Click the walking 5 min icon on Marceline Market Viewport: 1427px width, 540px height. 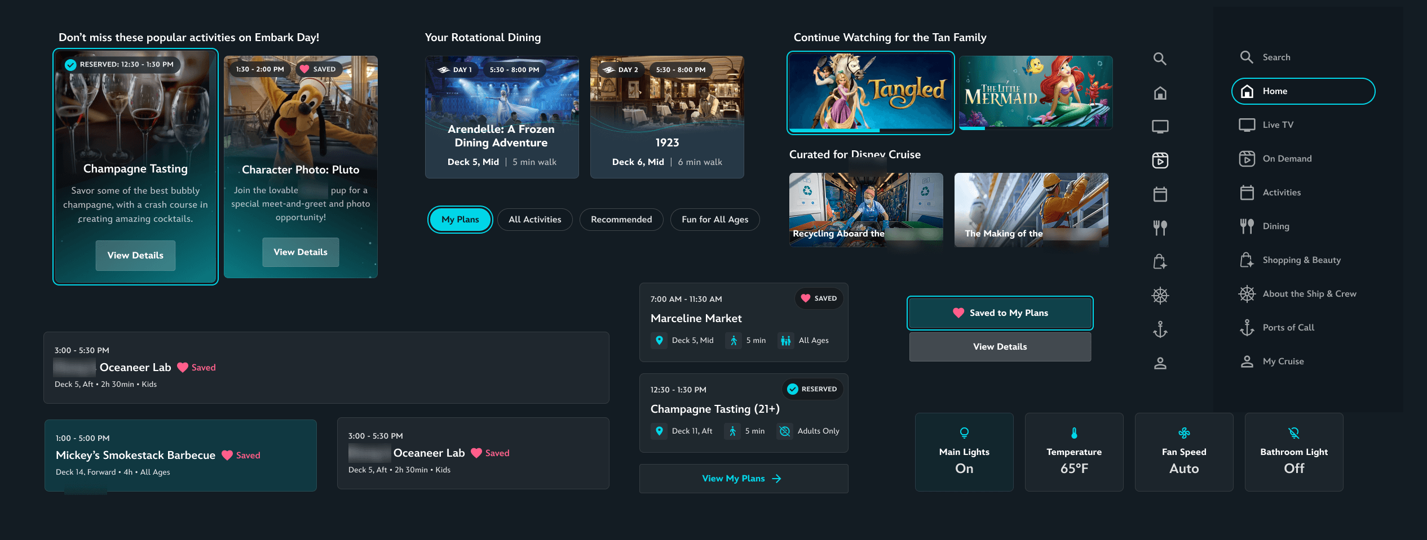point(734,341)
